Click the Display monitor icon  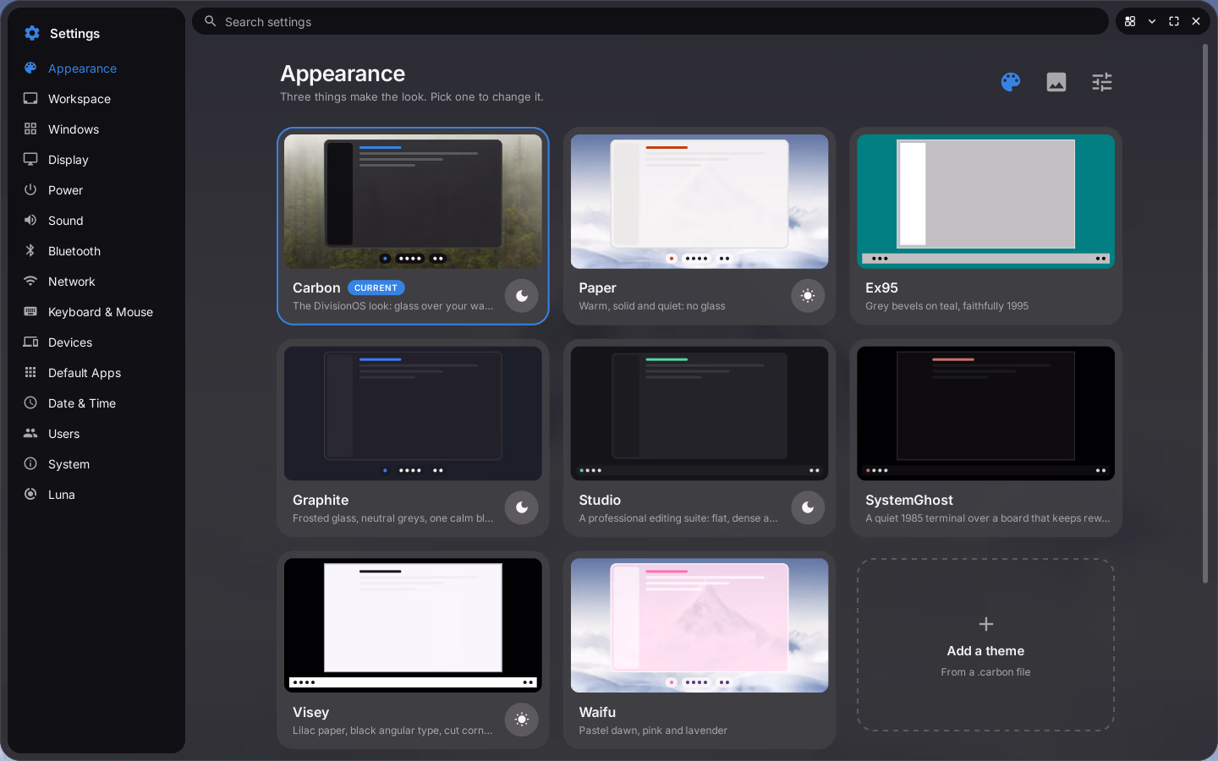coord(30,159)
